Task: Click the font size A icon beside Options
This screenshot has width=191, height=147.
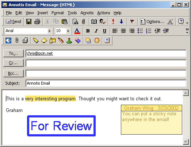Action: click(x=170, y=22)
